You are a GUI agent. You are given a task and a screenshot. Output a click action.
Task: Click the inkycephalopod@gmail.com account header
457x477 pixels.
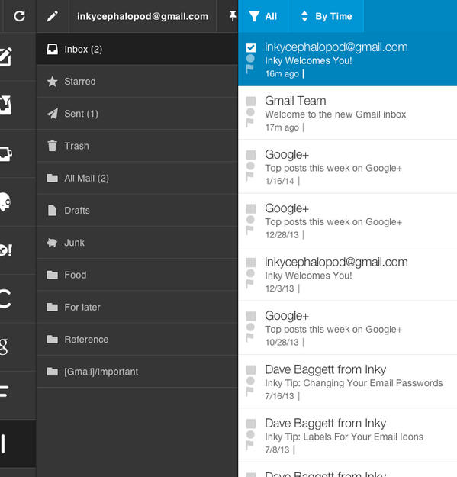point(143,16)
